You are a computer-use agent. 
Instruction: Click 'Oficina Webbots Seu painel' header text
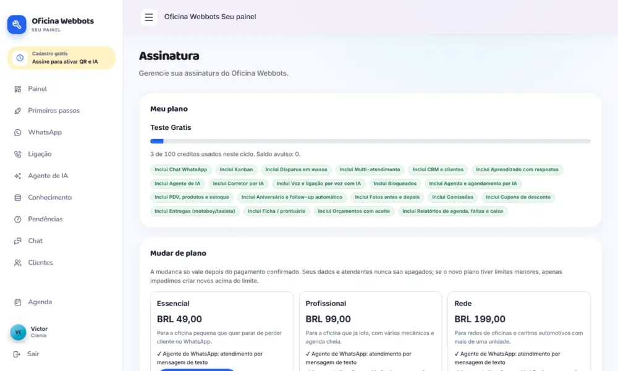[210, 17]
